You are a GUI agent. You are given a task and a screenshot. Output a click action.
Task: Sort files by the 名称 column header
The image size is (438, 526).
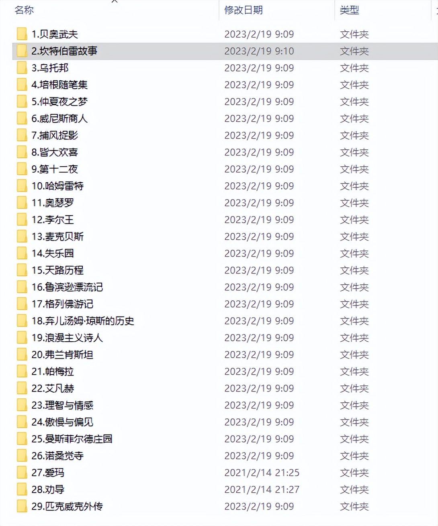24,10
